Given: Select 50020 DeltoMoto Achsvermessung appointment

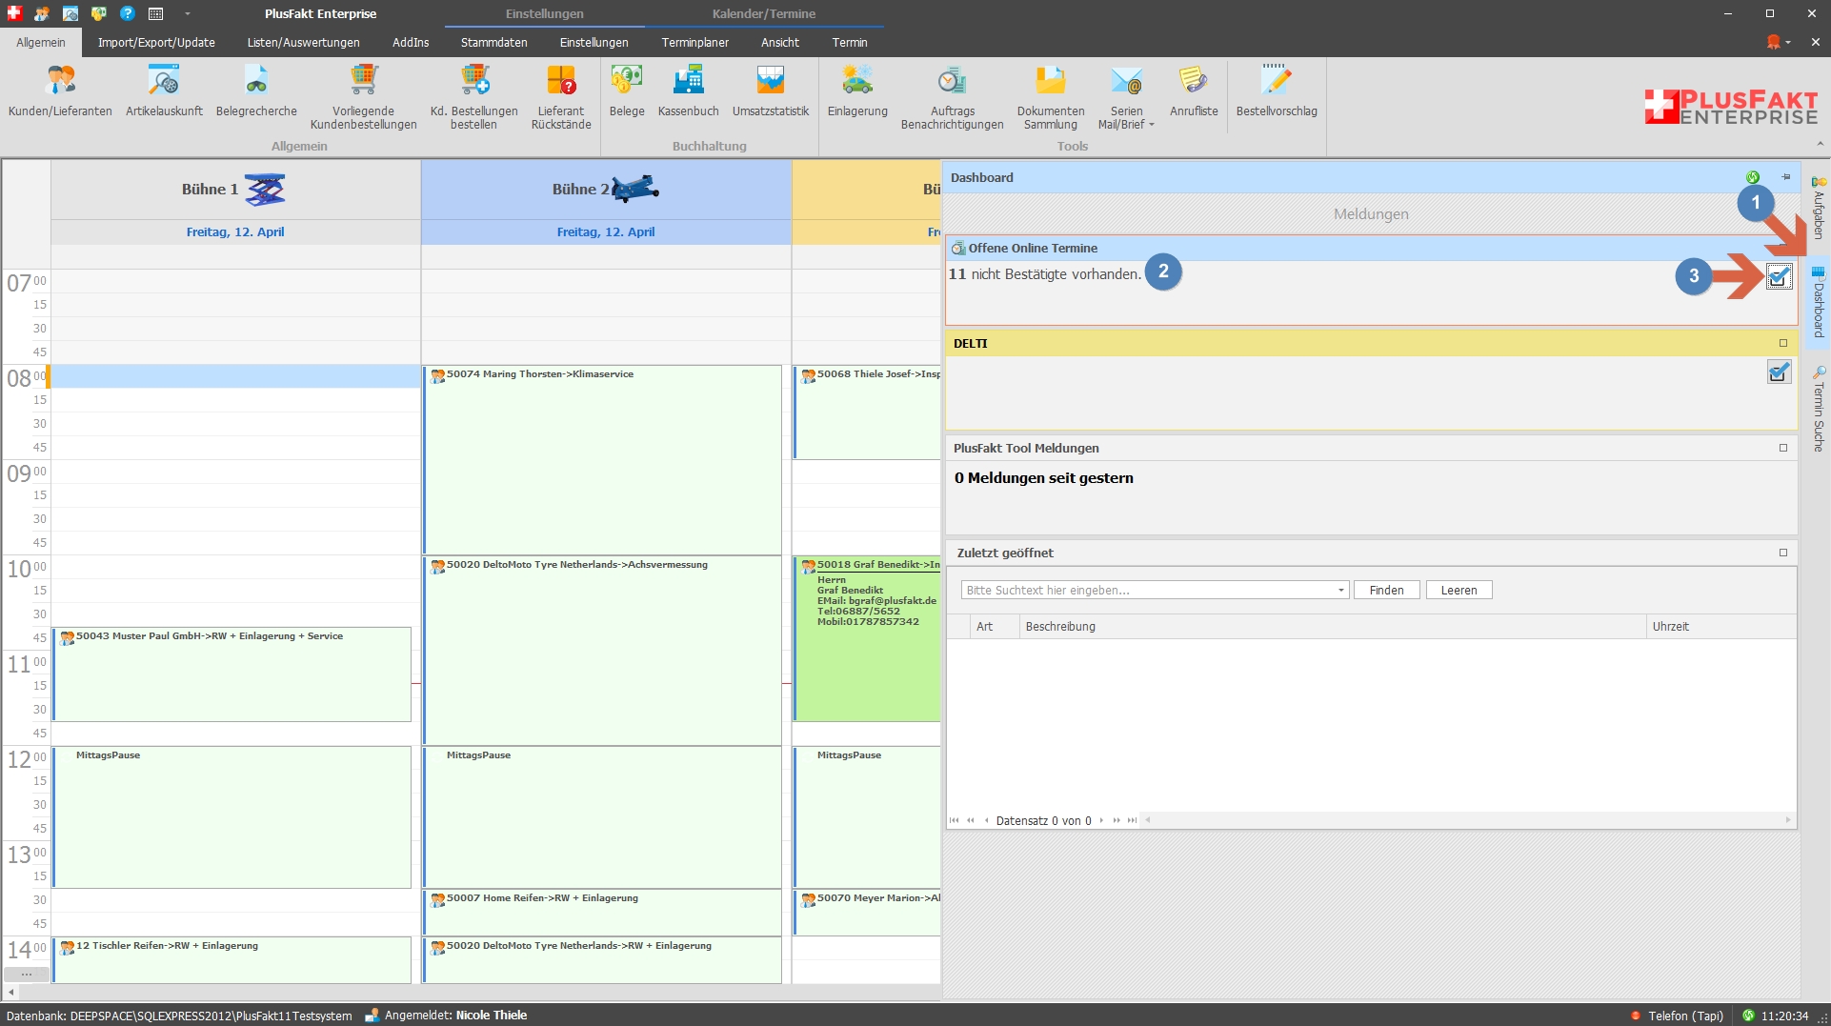Looking at the screenshot, I should [x=602, y=651].
